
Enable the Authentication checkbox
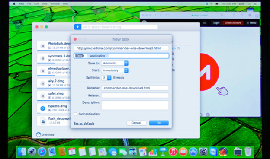76,114
